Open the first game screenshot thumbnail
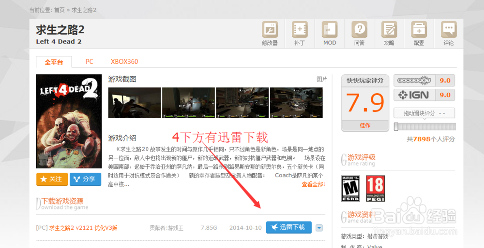This screenshot has width=484, height=248. pyautogui.click(x=135, y=103)
